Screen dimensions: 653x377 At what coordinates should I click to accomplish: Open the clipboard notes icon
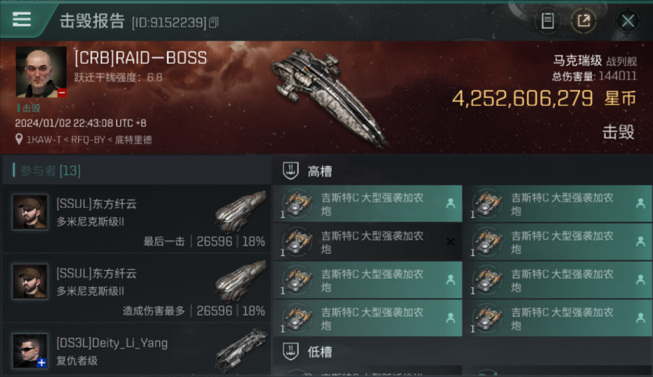click(548, 21)
